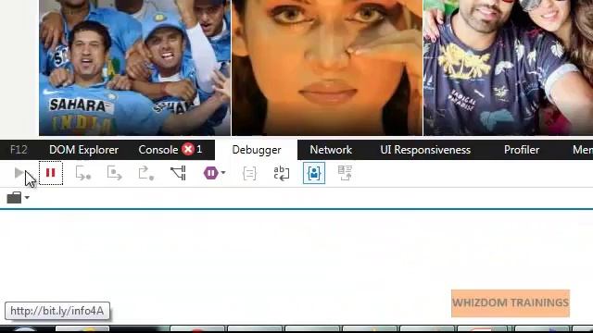The height and width of the screenshot is (333, 593).
Task: Click the Step into icon
Action: [x=82, y=173]
